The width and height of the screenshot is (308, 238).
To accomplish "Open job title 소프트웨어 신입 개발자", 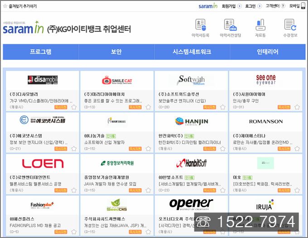I will click(x=104, y=143).
